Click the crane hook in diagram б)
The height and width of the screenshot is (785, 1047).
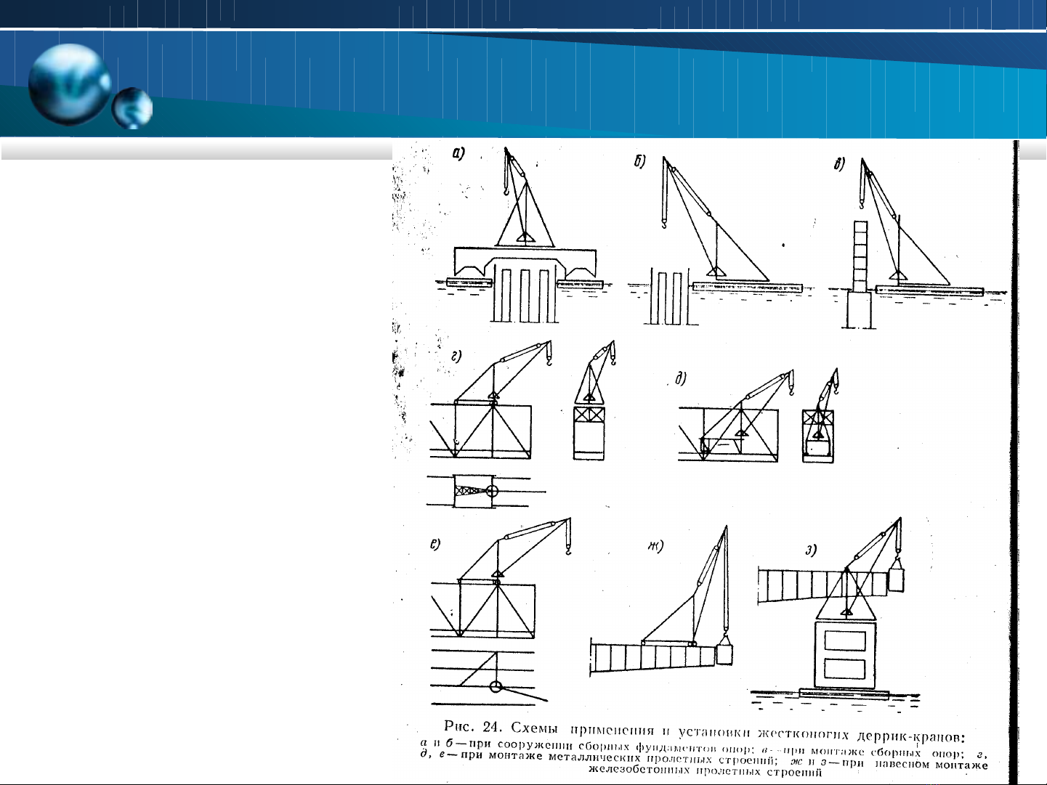[x=663, y=221]
